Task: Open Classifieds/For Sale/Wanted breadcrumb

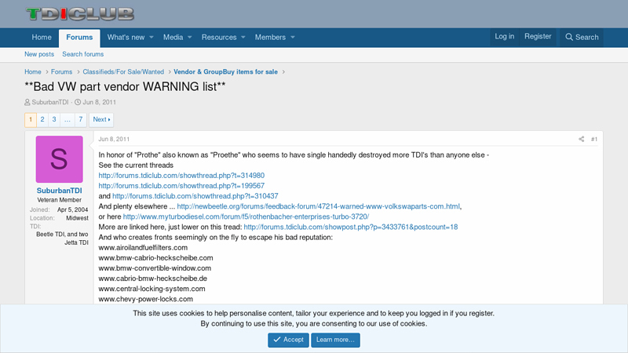Action: tap(123, 71)
